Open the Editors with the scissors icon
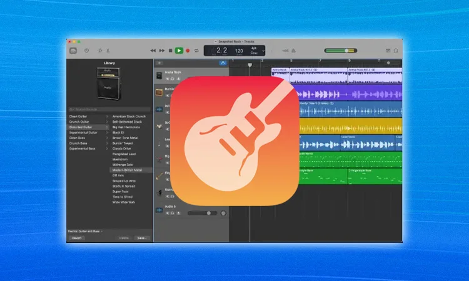 click(x=108, y=51)
